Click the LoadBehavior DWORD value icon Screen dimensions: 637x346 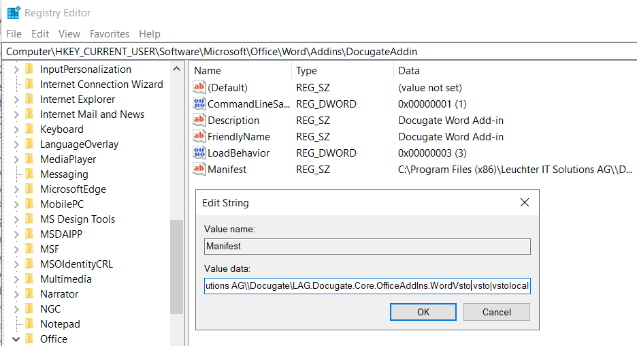pyautogui.click(x=199, y=153)
